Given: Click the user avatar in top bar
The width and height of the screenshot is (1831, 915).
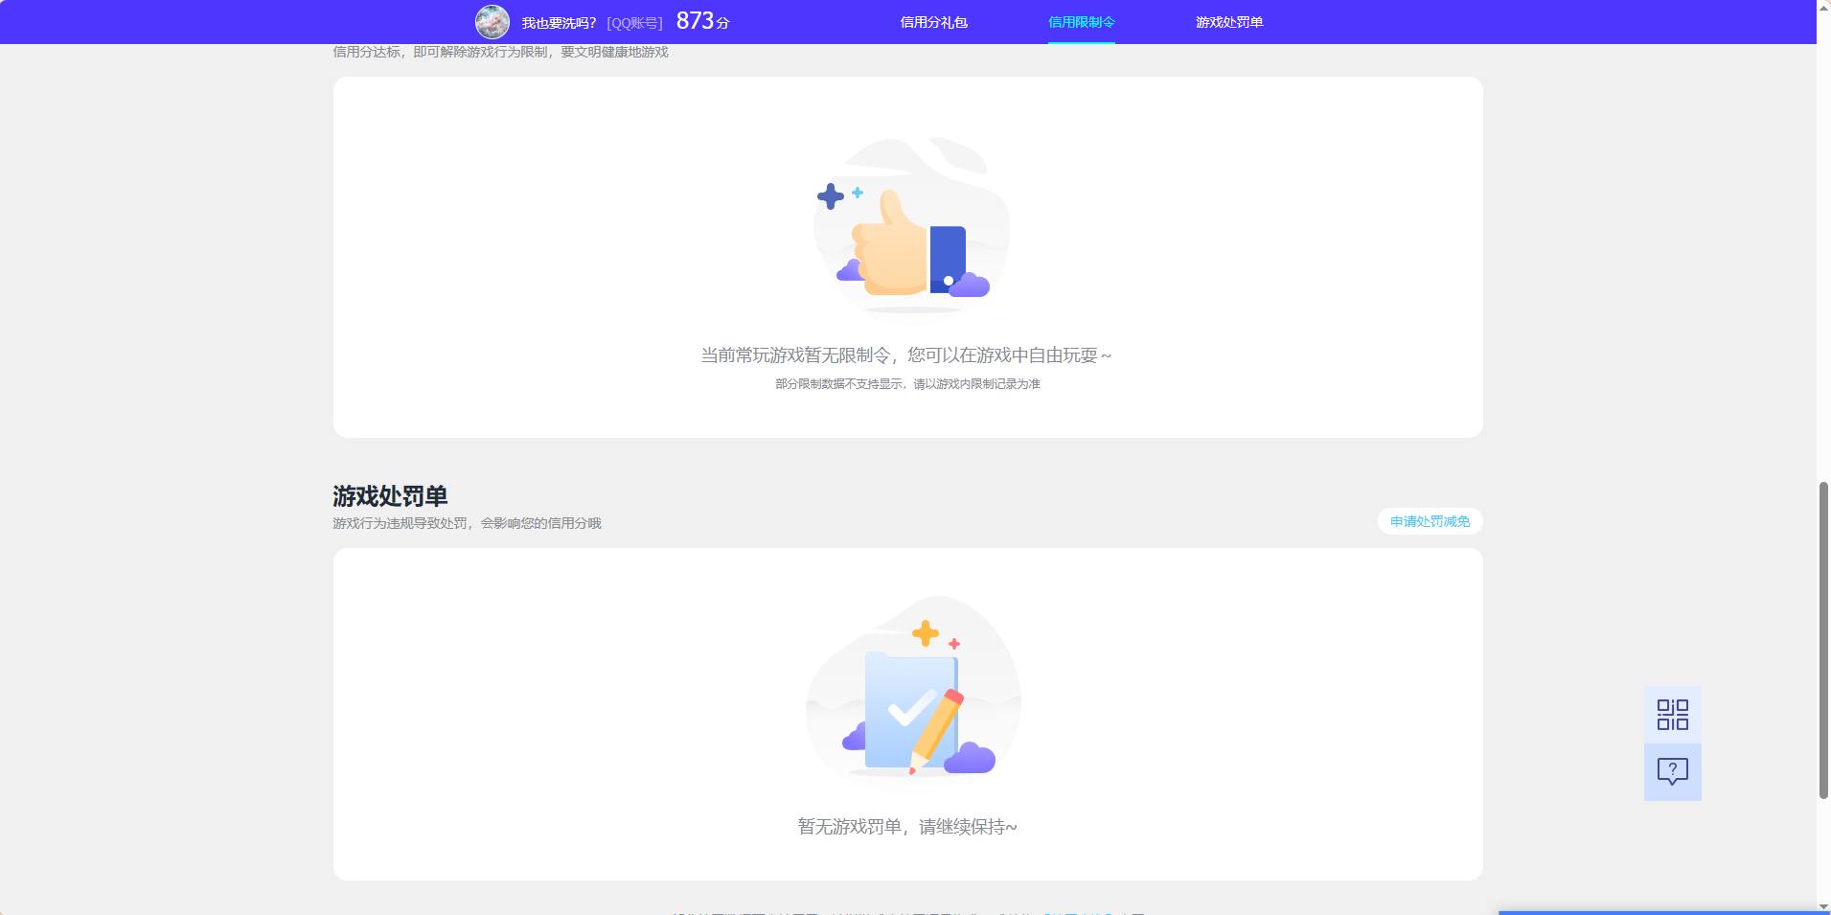Looking at the screenshot, I should click(x=492, y=22).
